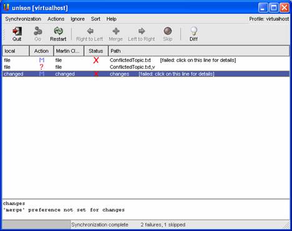Click the red X status in changes row
292x231 pixels.
[x=96, y=74]
